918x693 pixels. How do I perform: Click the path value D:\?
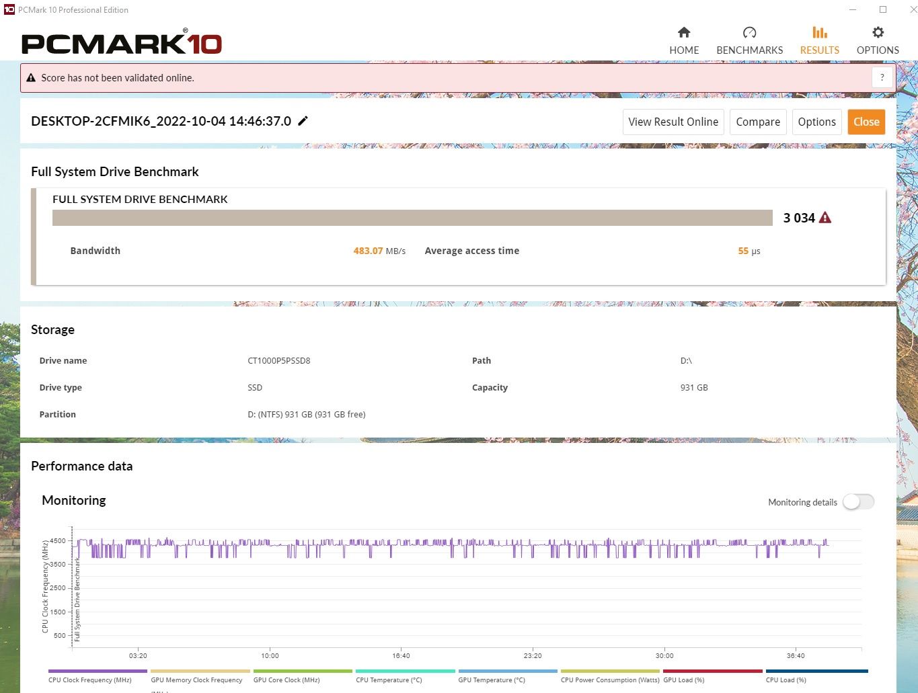[x=686, y=361]
